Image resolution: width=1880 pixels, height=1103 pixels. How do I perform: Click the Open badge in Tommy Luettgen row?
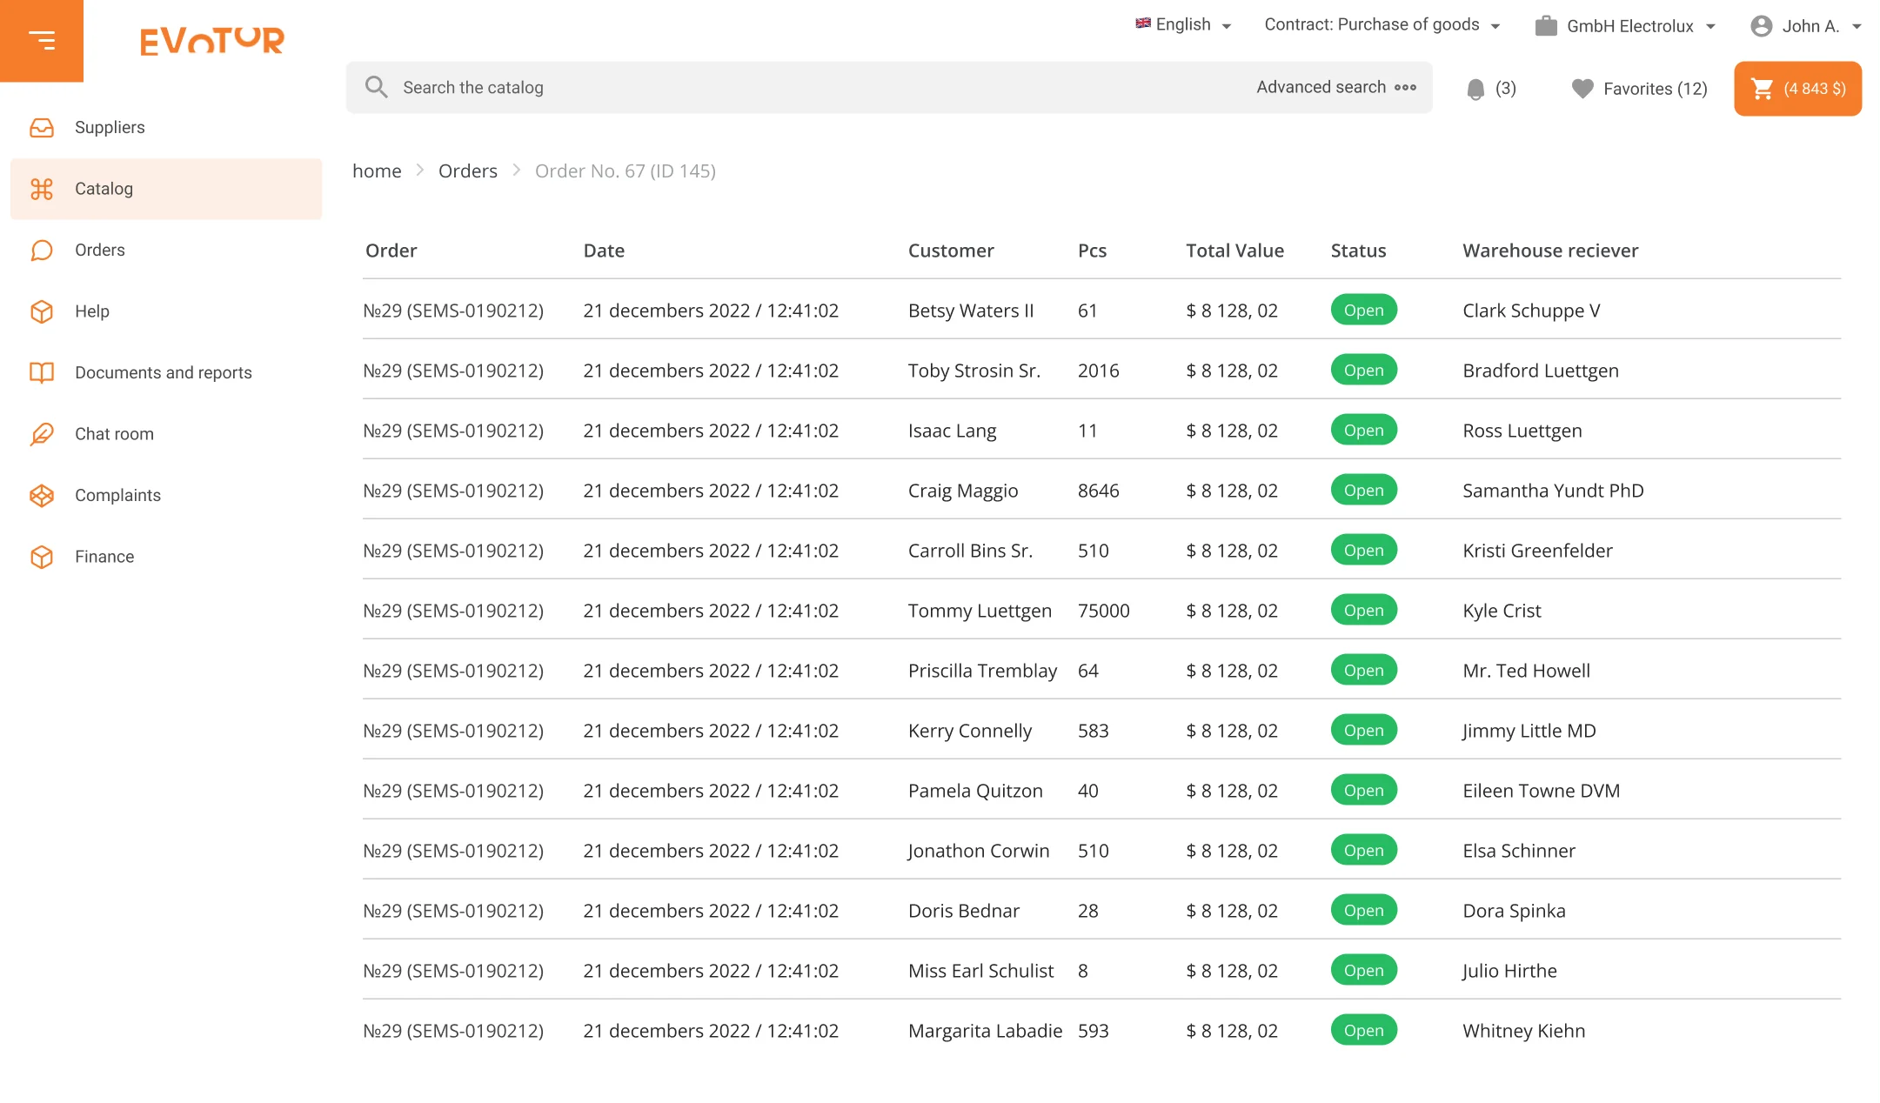point(1364,610)
